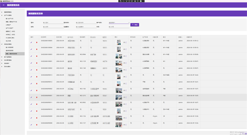Delete shipment SH202606090002 with red trash icon

click(37, 91)
